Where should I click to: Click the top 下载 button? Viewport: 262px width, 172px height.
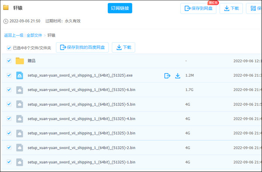click(231, 8)
